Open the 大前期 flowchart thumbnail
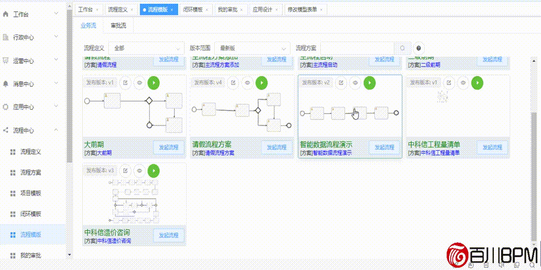This screenshot has width=541, height=270. click(x=135, y=113)
